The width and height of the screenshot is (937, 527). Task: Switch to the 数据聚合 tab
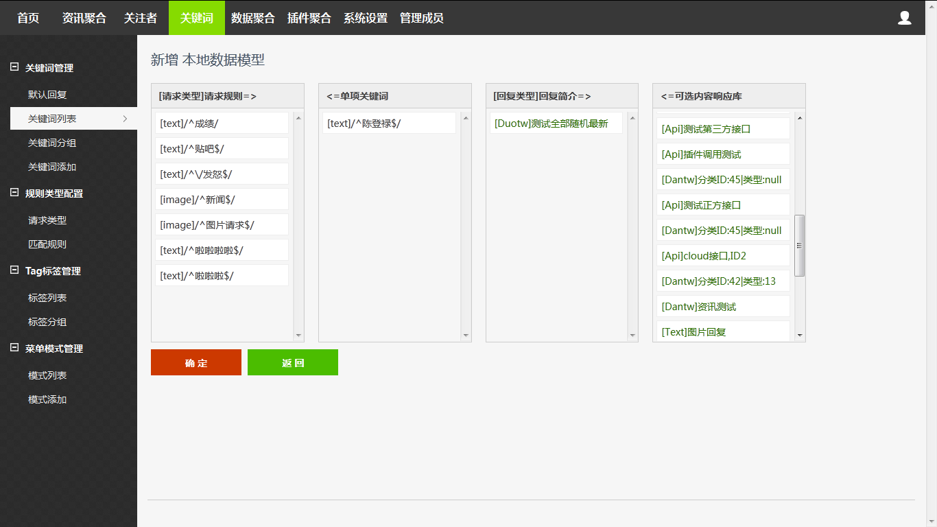click(254, 18)
